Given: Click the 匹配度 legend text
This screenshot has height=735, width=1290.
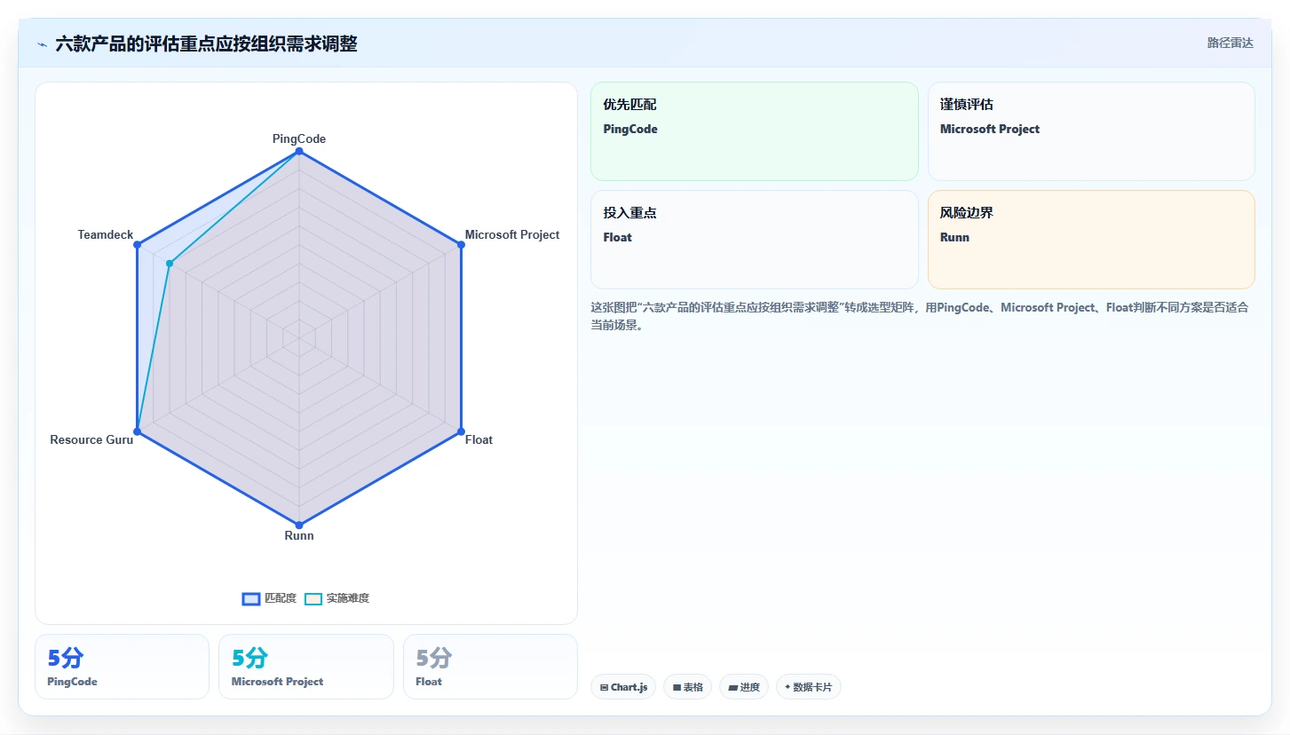Looking at the screenshot, I should tap(281, 599).
